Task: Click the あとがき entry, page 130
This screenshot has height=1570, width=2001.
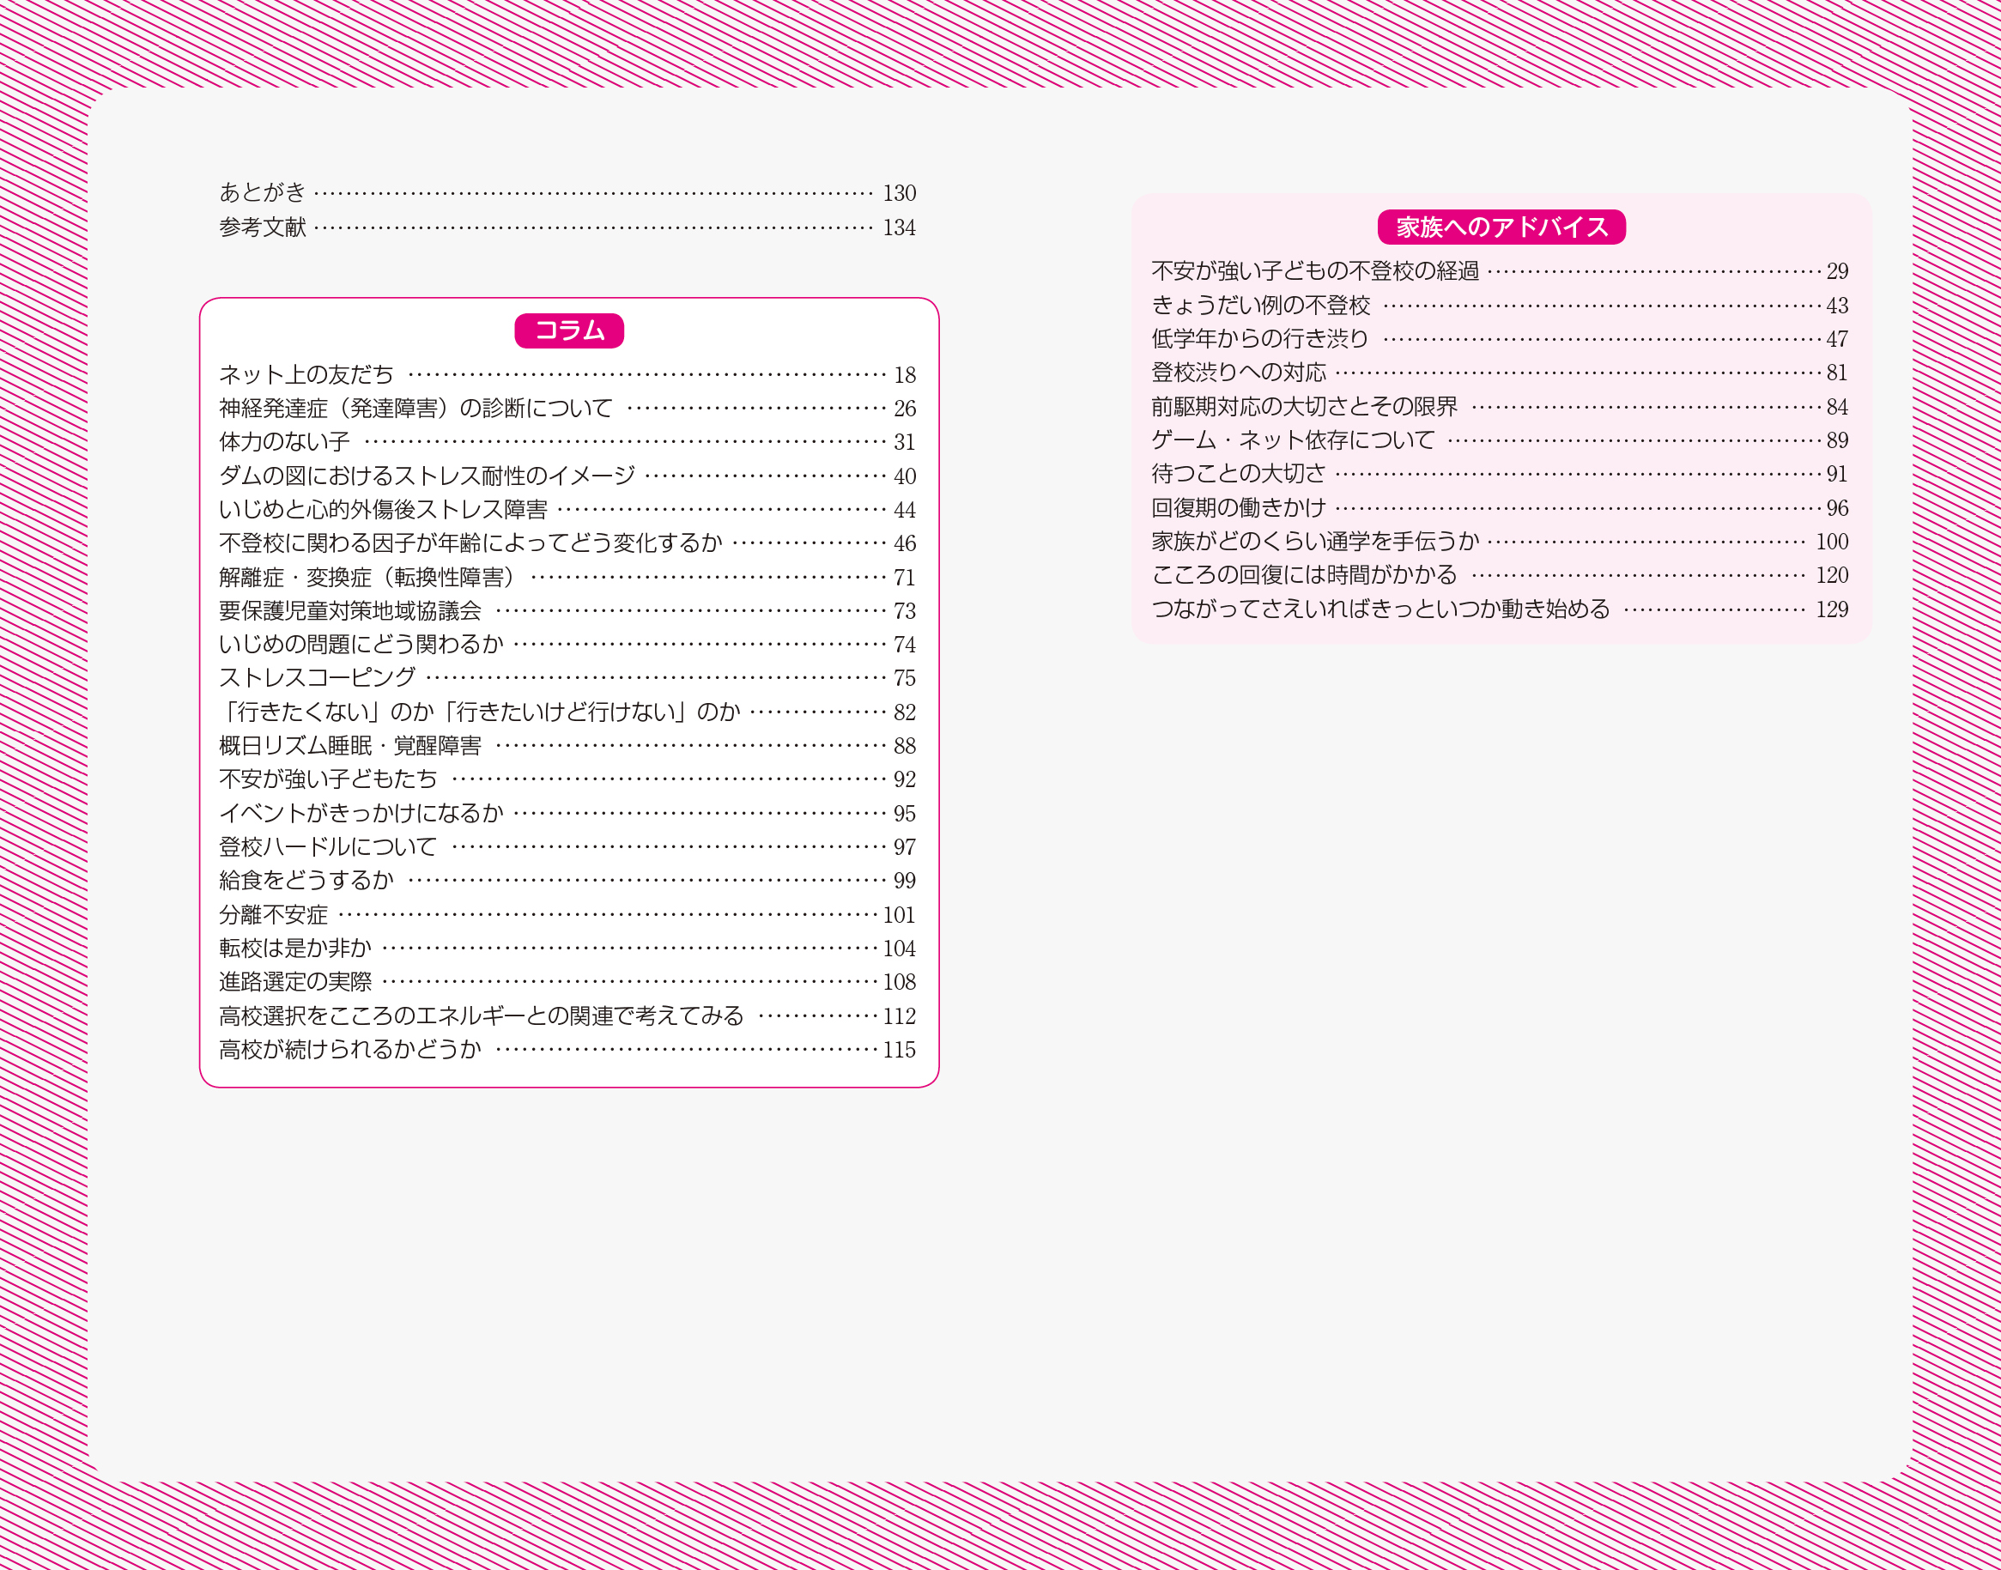Action: [567, 193]
